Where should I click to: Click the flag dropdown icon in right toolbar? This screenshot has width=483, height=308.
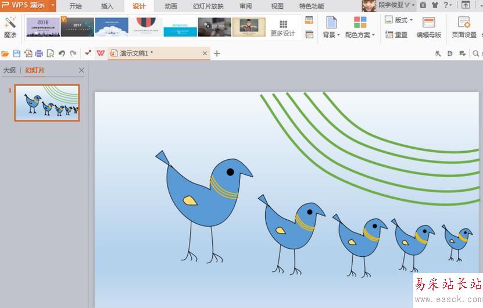(x=462, y=53)
